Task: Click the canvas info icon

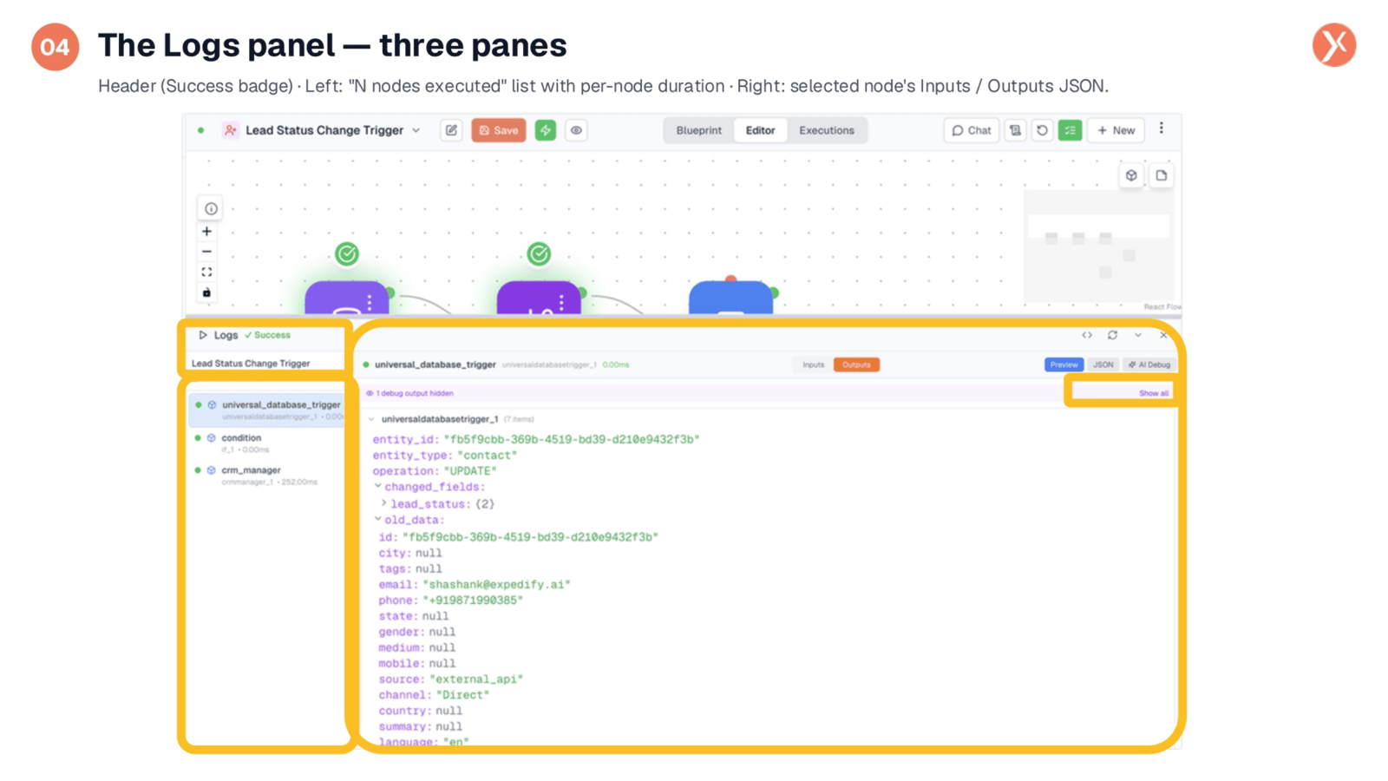Action: (211, 209)
